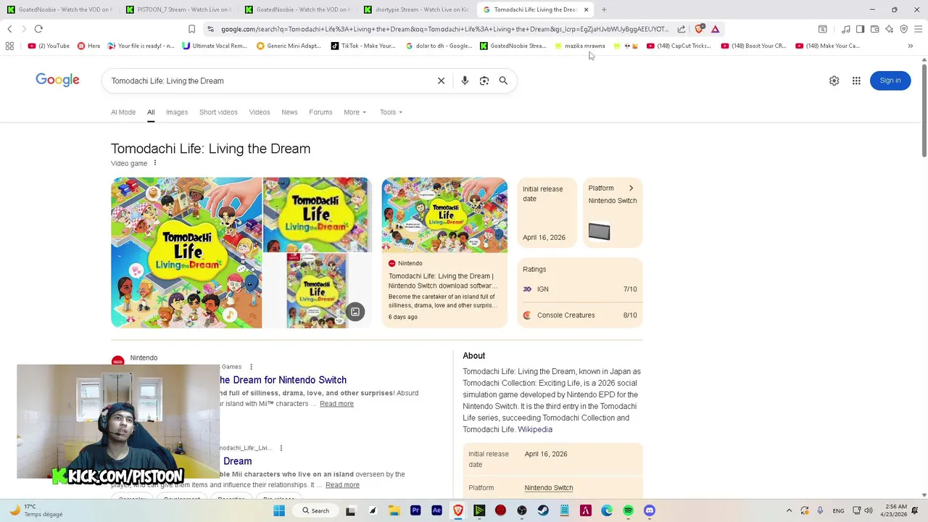The image size is (928, 522).
Task: Click the Google logo
Action: [x=57, y=80]
